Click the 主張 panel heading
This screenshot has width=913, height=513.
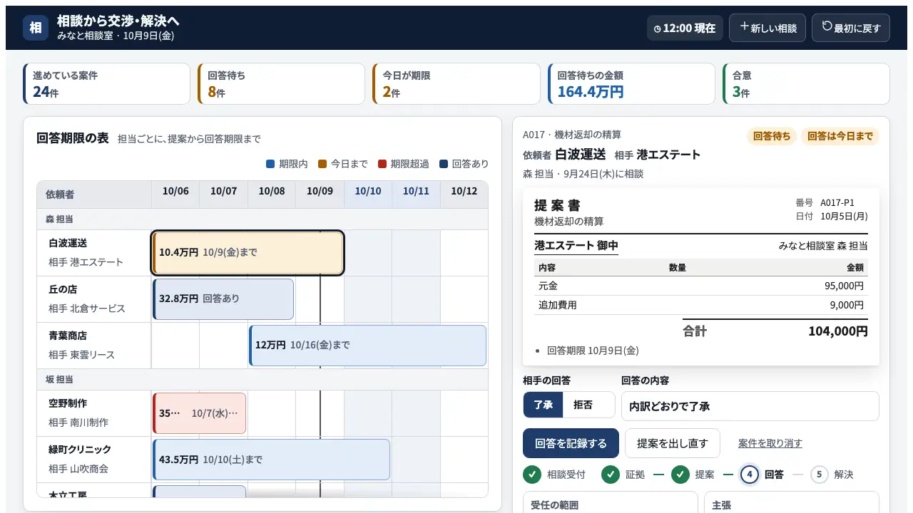(x=721, y=505)
